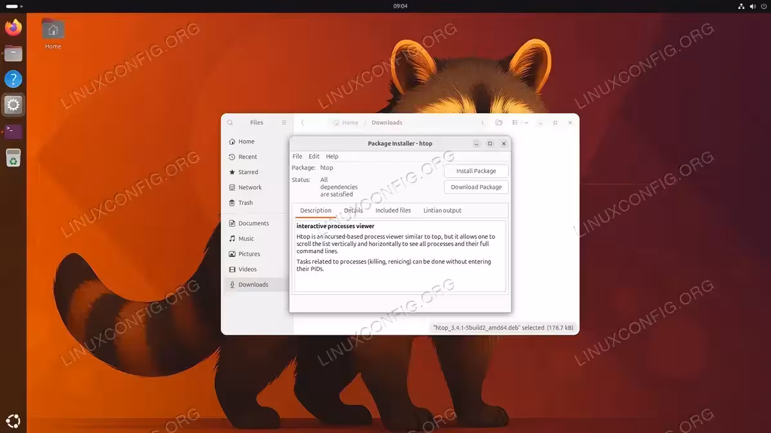Screen dimensions: 771x433
Task: Toggle list view in the Files header
Action: [x=515, y=123]
